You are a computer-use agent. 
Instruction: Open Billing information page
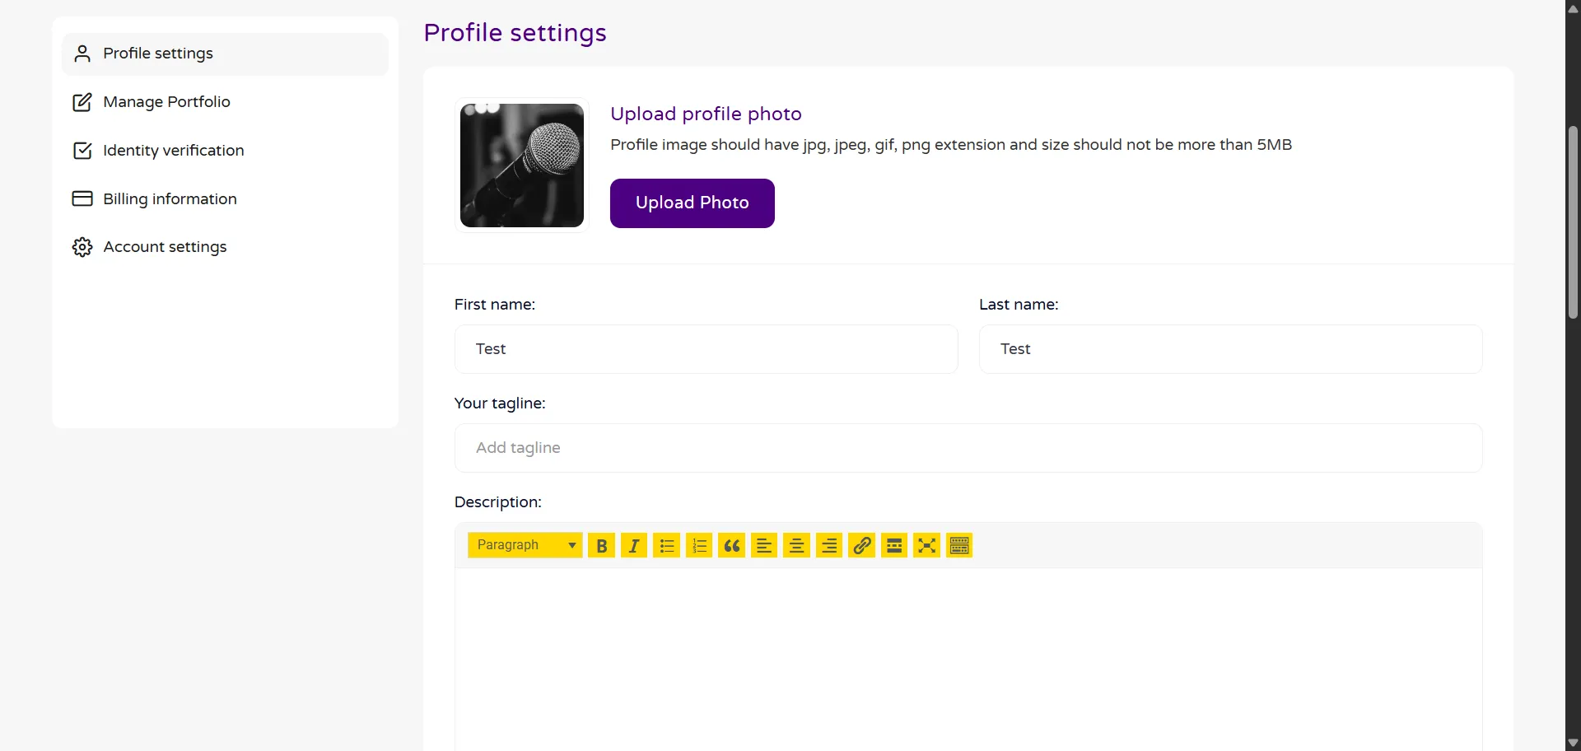pos(170,199)
